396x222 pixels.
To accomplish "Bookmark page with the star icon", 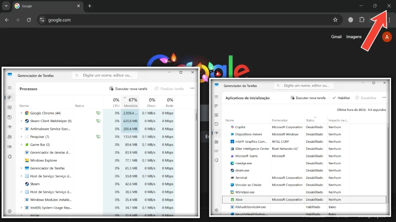I will point(335,20).
